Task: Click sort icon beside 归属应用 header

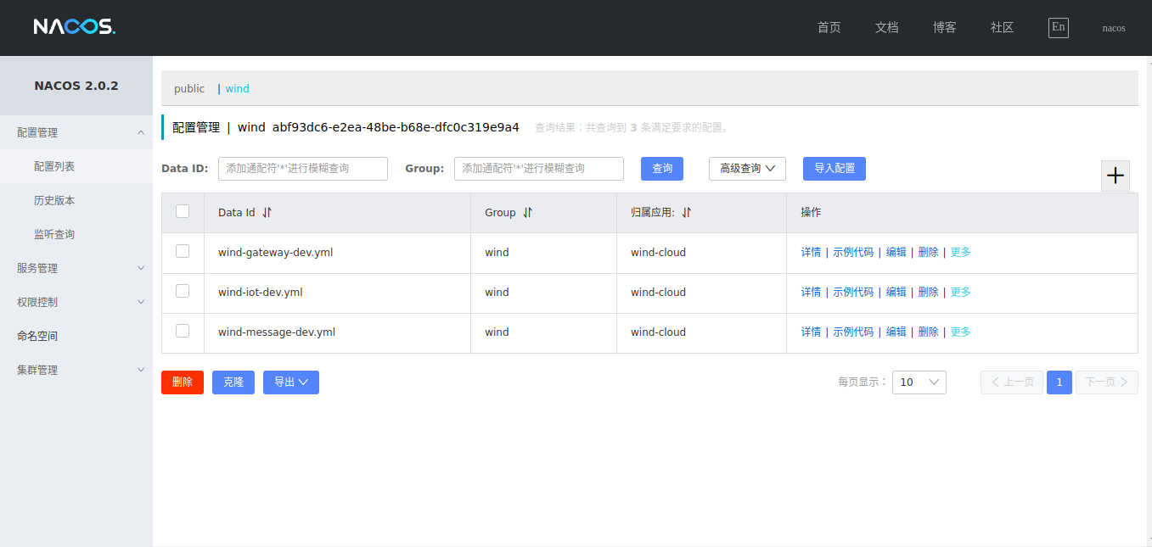Action: [687, 213]
